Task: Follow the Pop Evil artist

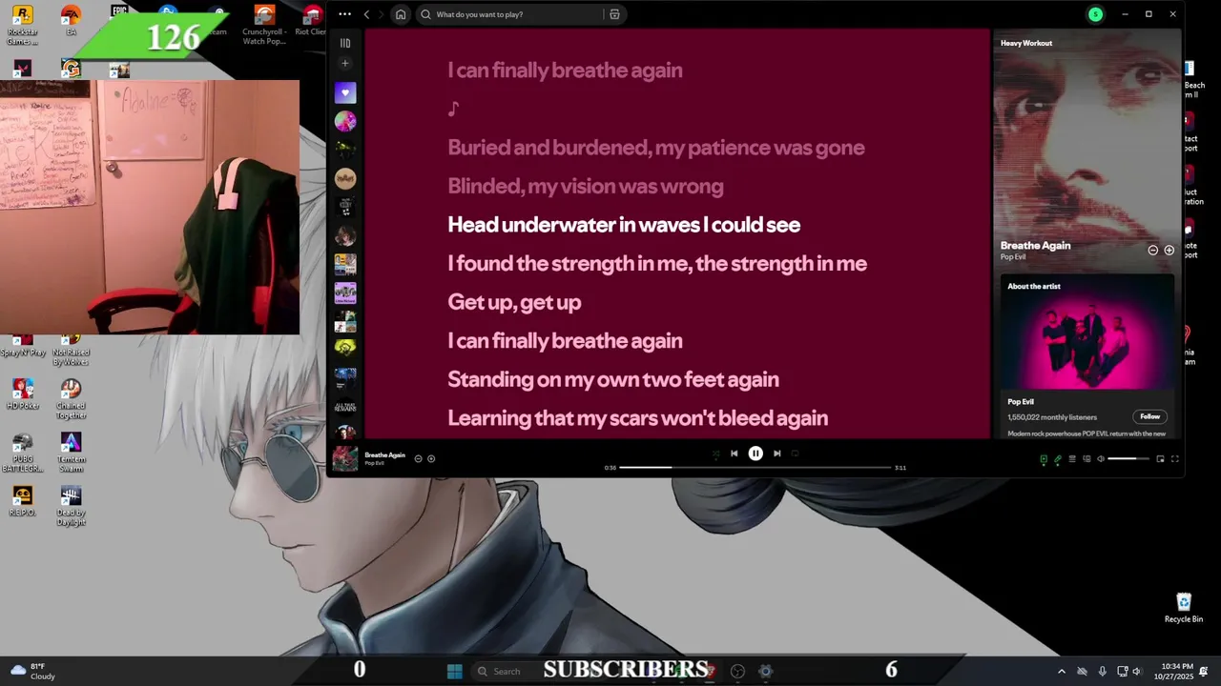Action: pos(1150,416)
